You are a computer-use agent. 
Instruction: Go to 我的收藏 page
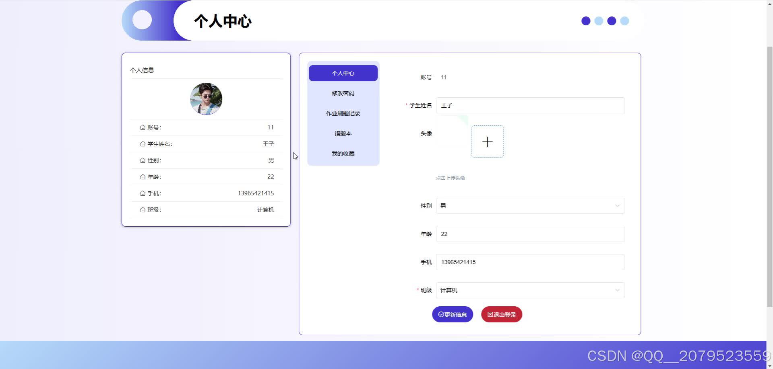click(343, 153)
